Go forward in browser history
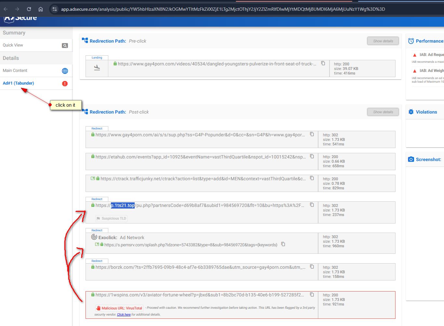The width and height of the screenshot is (444, 326). 17,9
